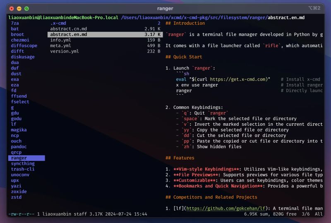
Task: Select the broot directory entry
Action: point(17,34)
